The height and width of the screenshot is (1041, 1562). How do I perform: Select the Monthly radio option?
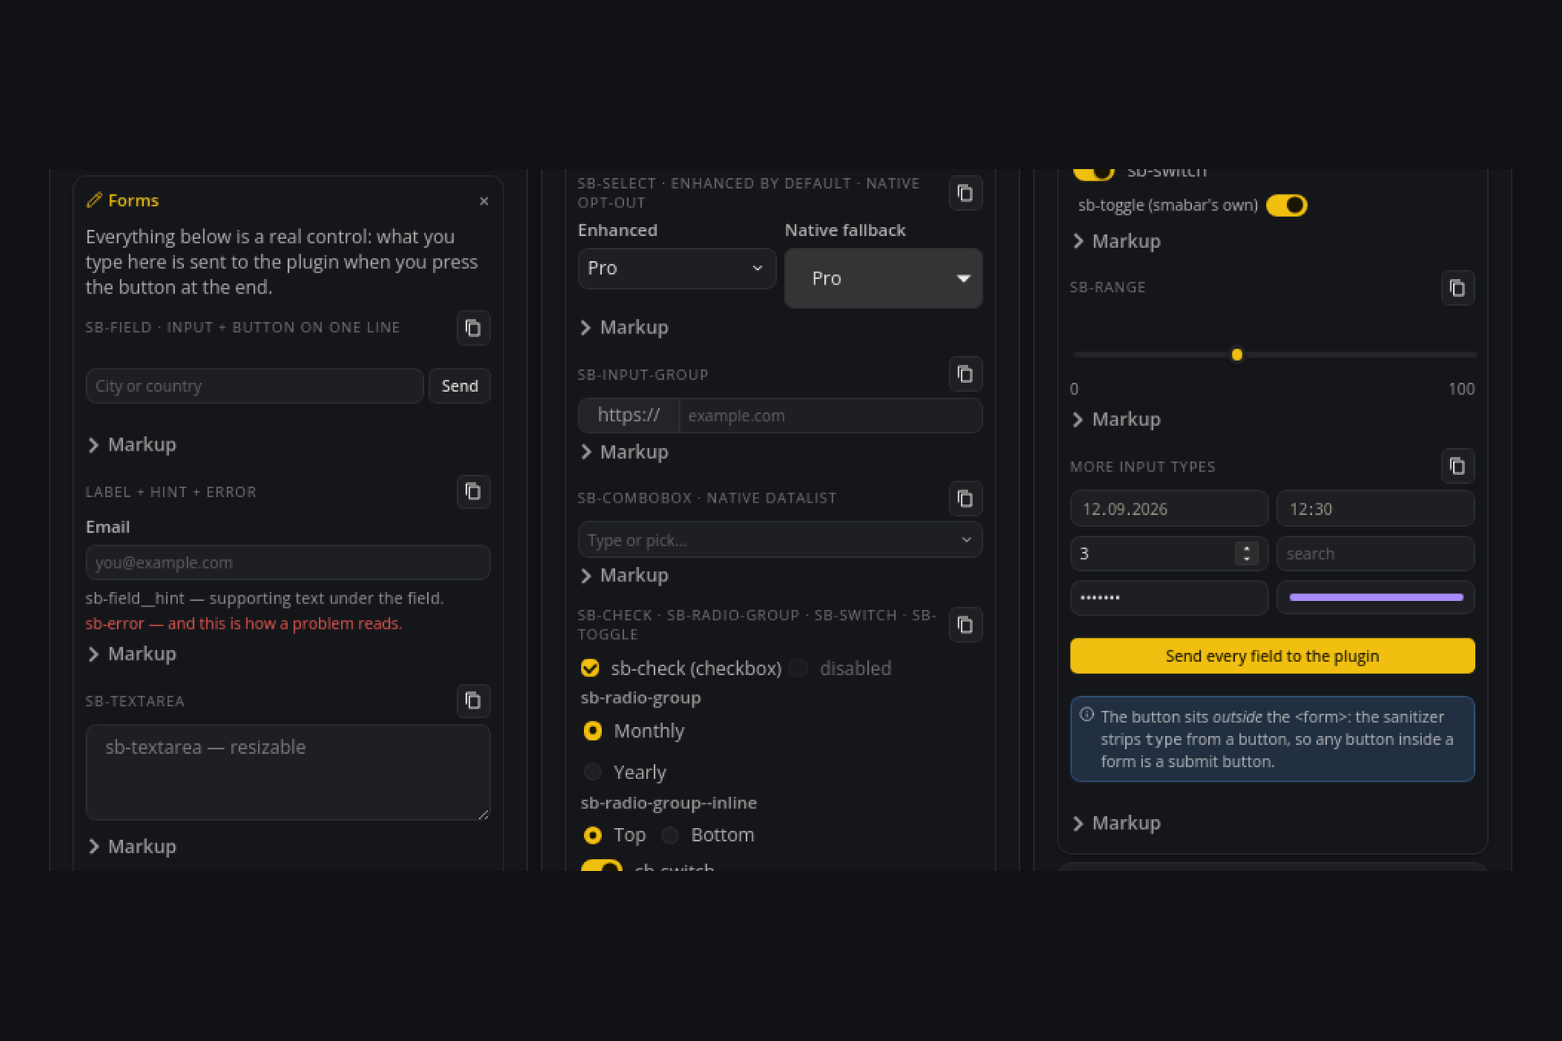(592, 730)
